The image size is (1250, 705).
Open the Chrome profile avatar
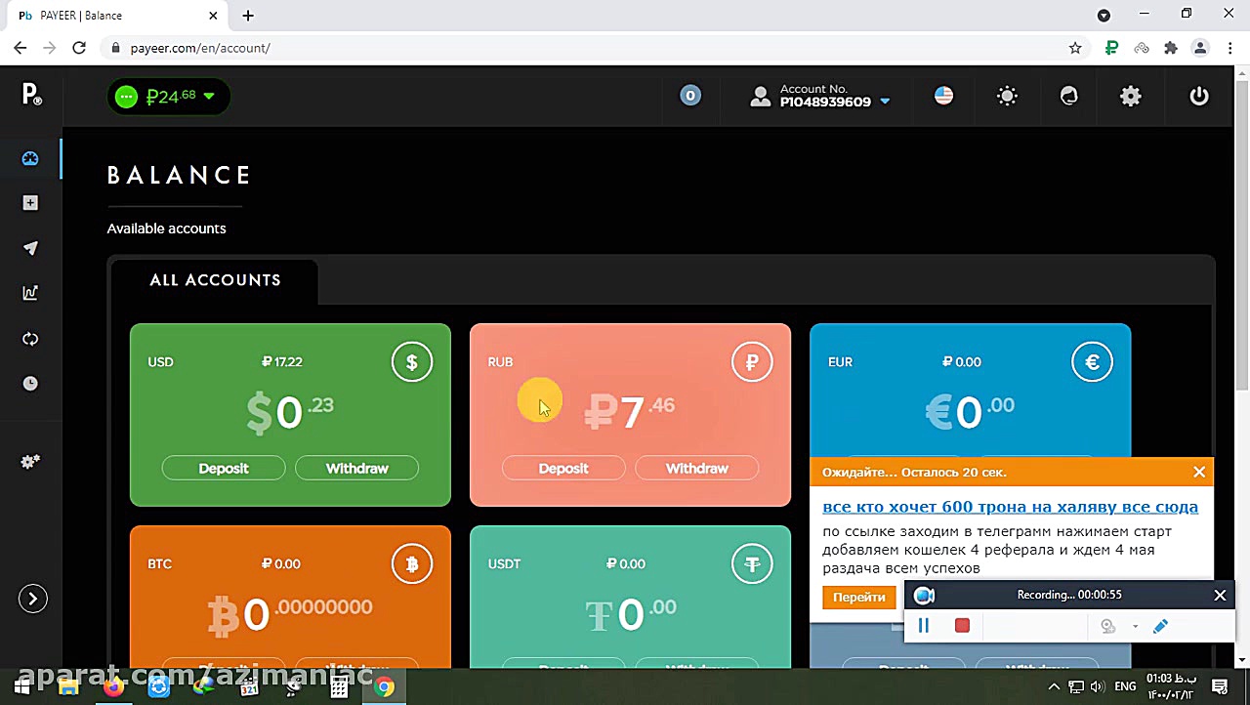click(1200, 48)
